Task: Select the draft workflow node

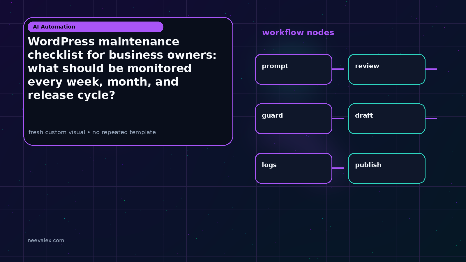Action: click(387, 119)
